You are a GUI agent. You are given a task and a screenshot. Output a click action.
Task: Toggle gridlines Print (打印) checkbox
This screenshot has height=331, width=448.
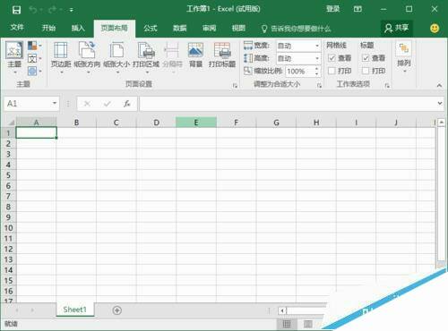pos(332,71)
